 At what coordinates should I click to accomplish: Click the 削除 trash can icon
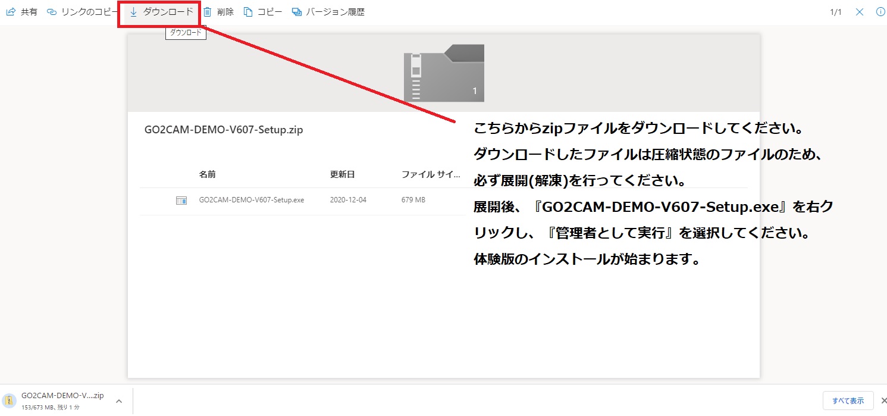[x=208, y=12]
